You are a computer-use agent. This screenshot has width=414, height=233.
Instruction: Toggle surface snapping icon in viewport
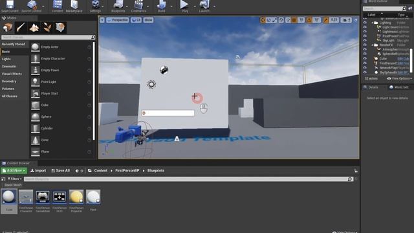(288, 20)
